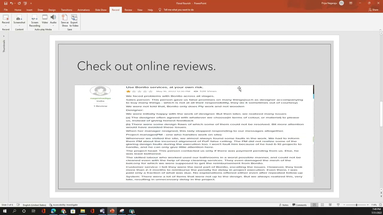Click the vertical scrollbar thumb
The width and height of the screenshot is (383, 215).
pos(381,114)
